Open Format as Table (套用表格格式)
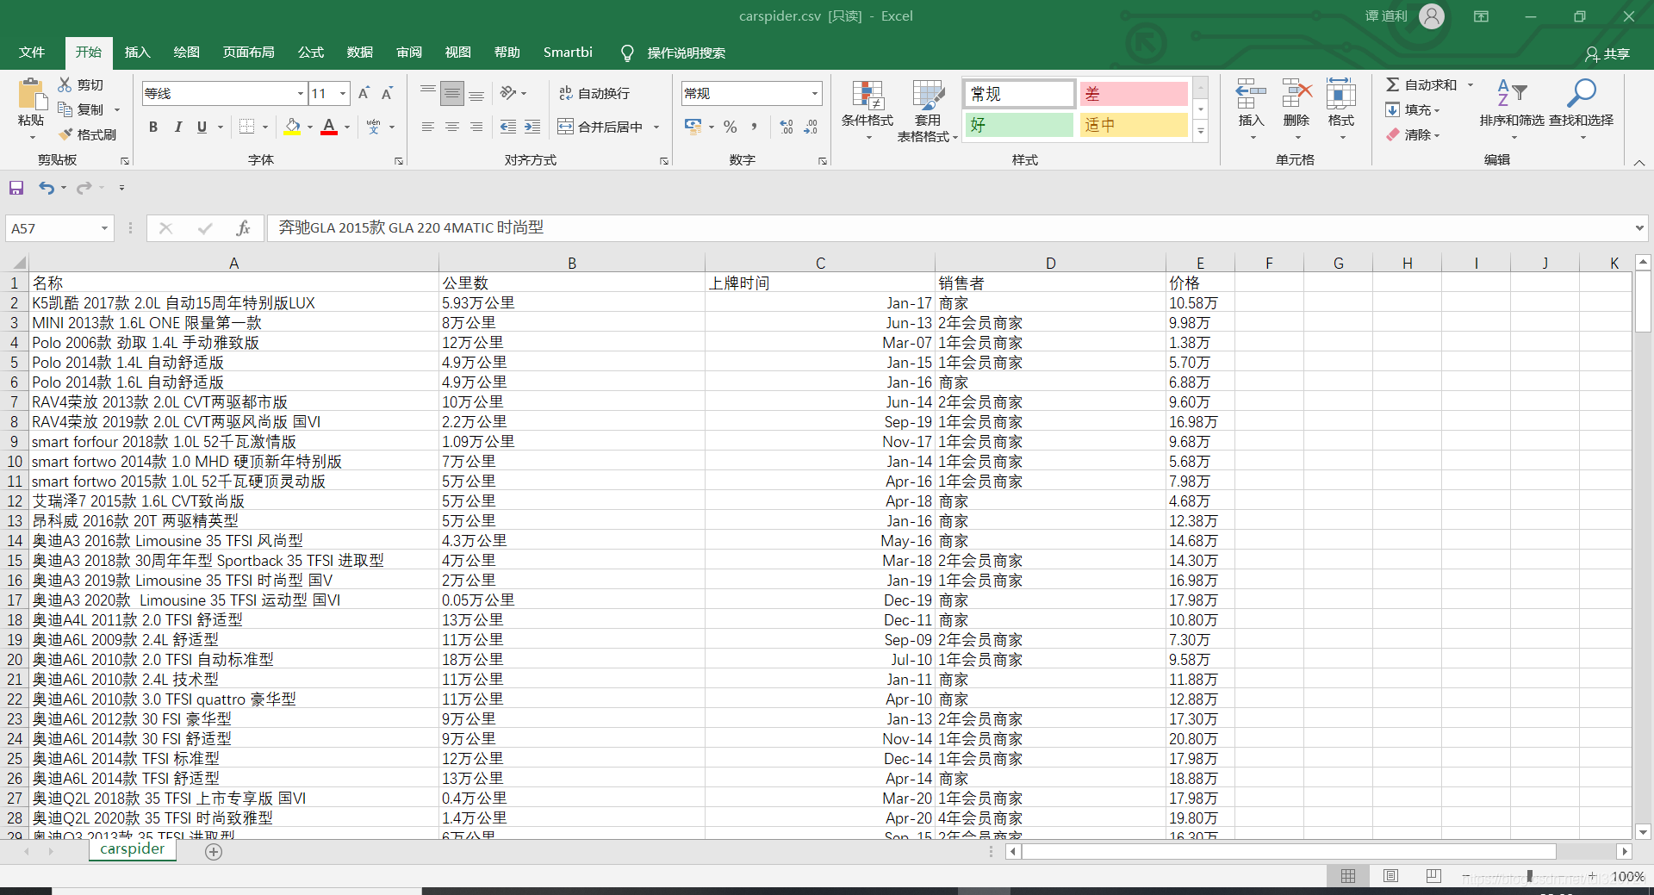This screenshot has height=895, width=1654. coord(928,111)
